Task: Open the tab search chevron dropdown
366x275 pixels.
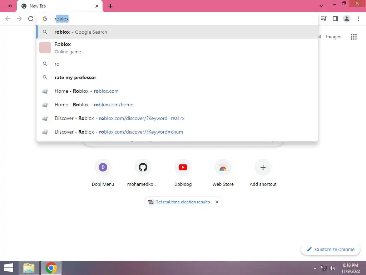Action: pos(321,6)
